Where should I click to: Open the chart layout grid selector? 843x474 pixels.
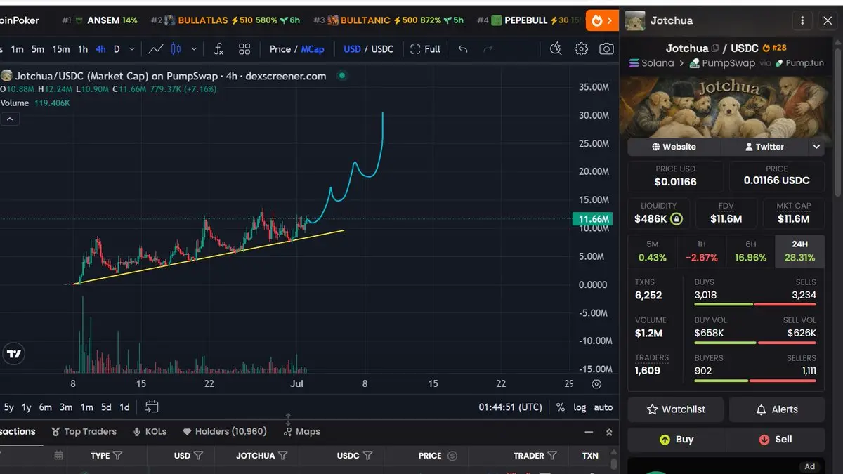pos(244,49)
